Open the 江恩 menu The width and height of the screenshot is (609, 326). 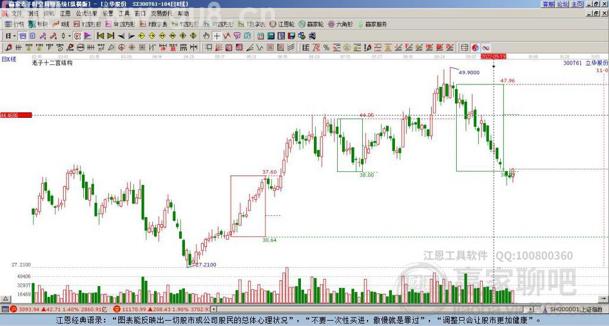coord(65,13)
